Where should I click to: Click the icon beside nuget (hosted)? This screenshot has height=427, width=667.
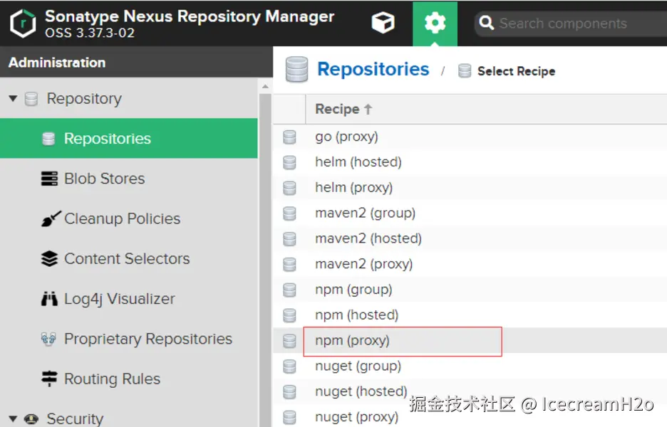point(290,391)
